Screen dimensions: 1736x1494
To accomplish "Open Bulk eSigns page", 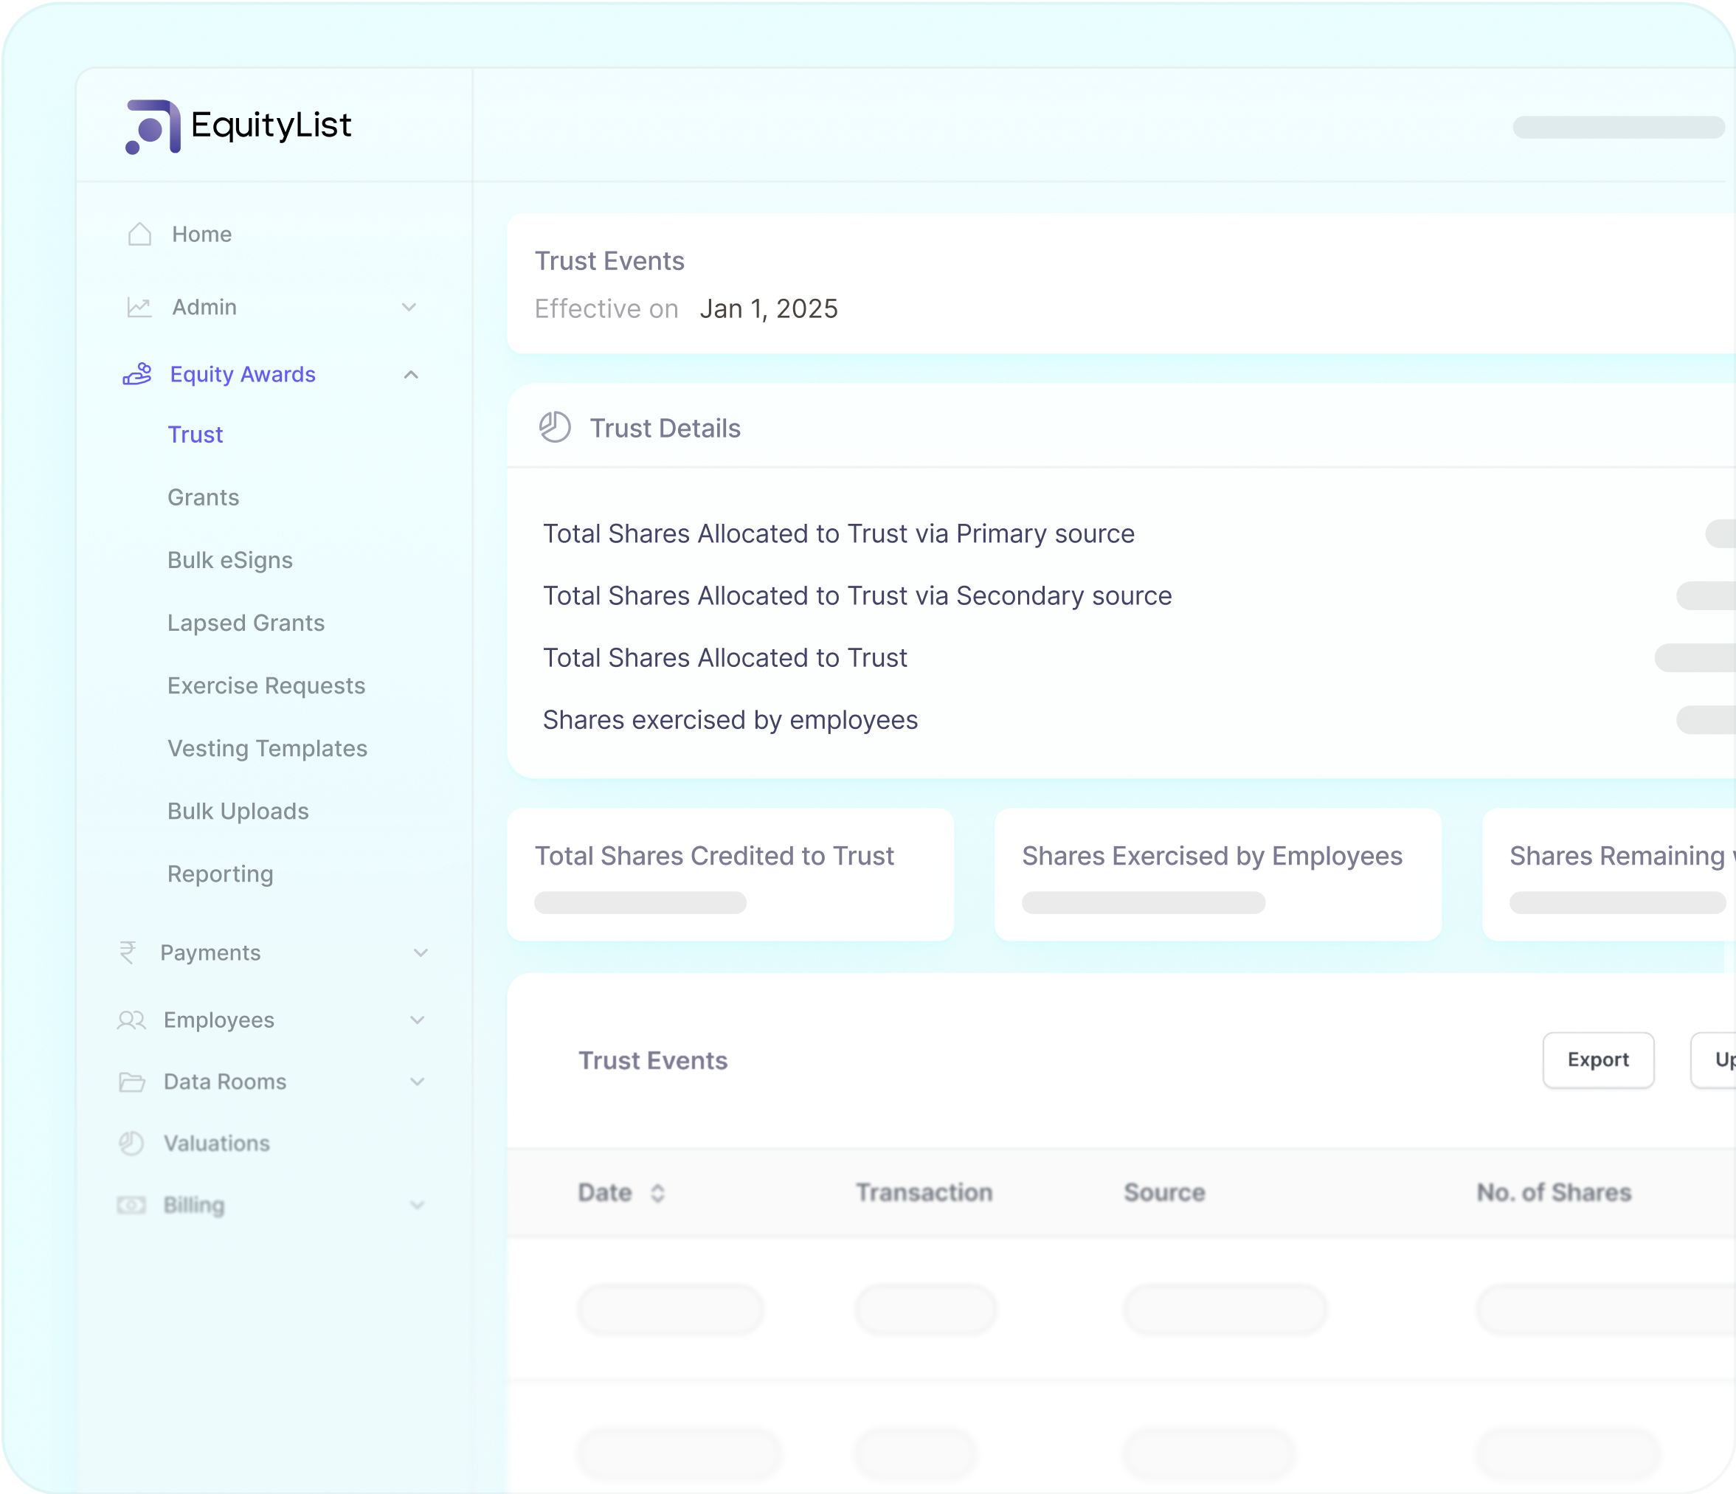I will [x=230, y=560].
